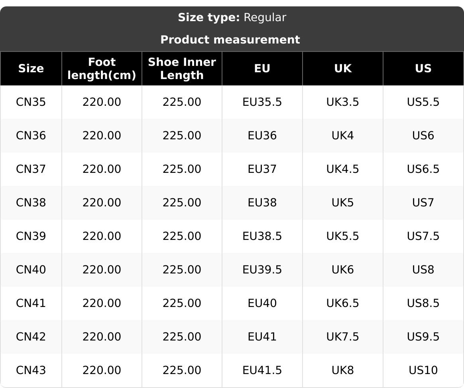
Task: Select the CN42 size cell
Action: [x=31, y=337]
